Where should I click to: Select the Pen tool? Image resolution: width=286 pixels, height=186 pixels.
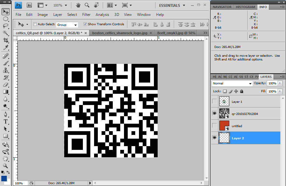[6, 114]
